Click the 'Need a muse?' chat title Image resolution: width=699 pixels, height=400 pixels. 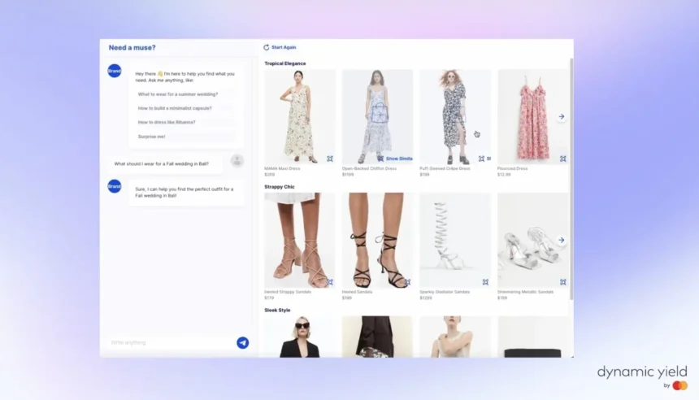tap(132, 48)
